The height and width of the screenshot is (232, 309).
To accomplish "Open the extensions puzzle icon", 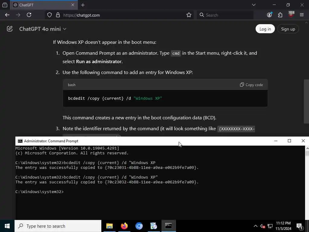I will click(x=280, y=15).
